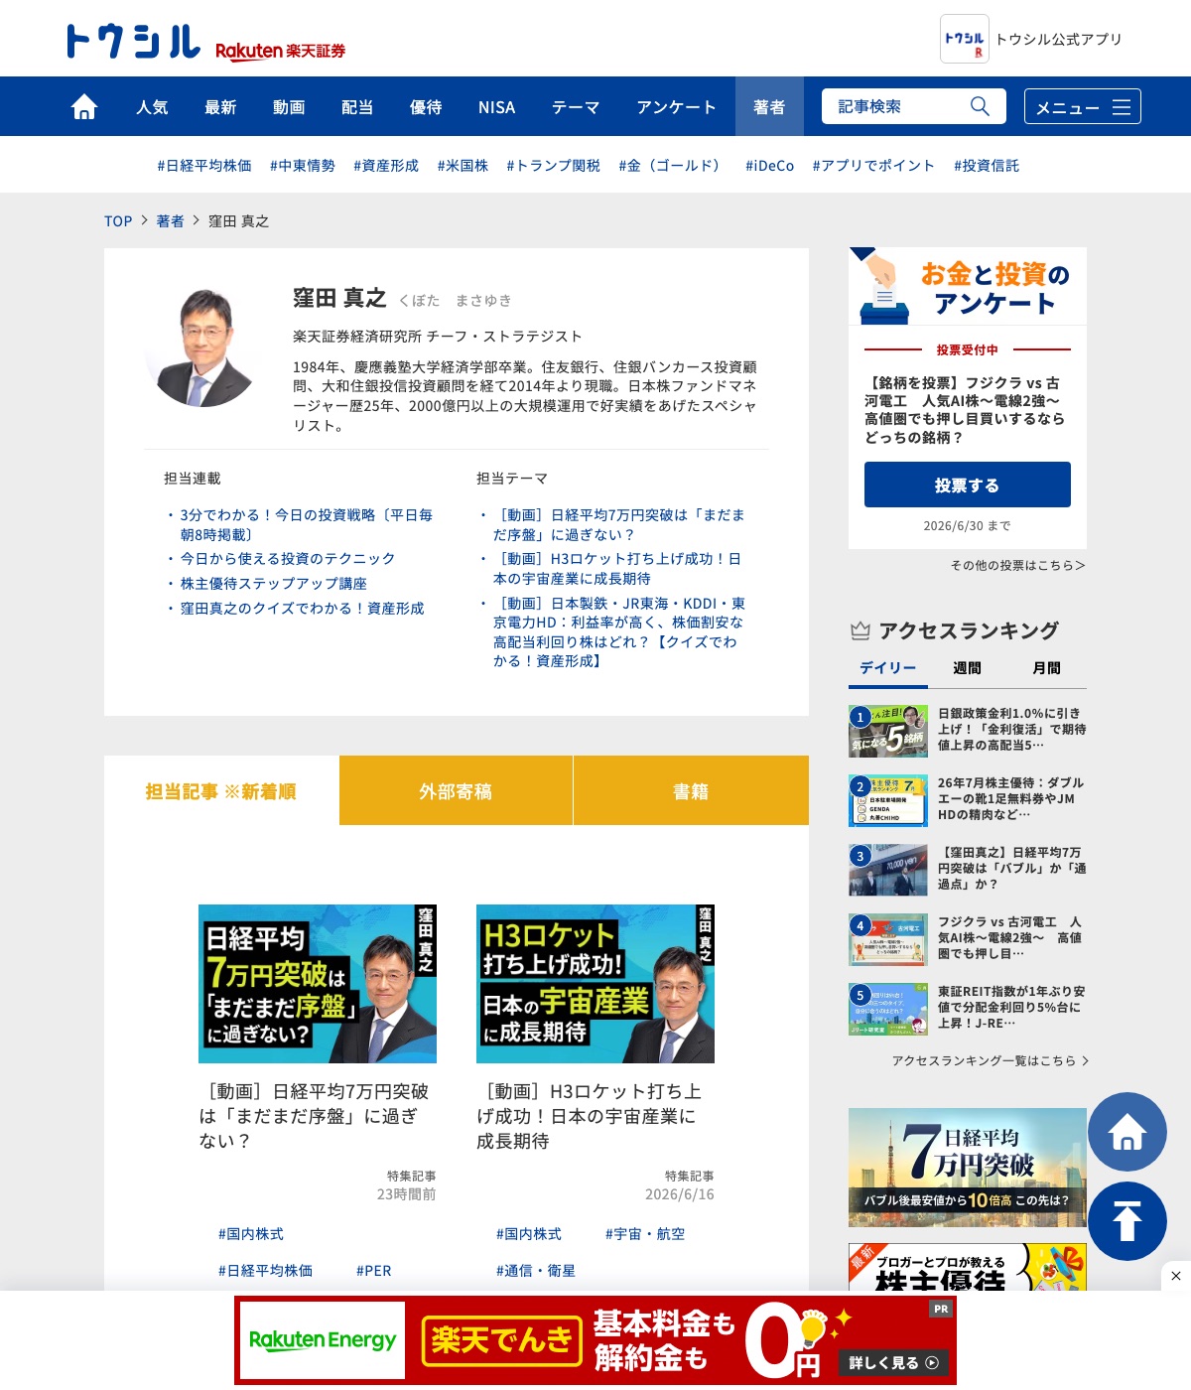Go to TOP breadcrumb
This screenshot has height=1390, width=1191.
click(x=118, y=221)
